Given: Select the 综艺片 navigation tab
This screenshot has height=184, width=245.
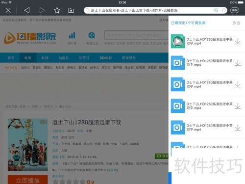Looking at the screenshot, I should click(84, 58).
